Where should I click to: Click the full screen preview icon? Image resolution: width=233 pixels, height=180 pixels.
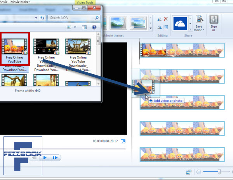[123, 141]
